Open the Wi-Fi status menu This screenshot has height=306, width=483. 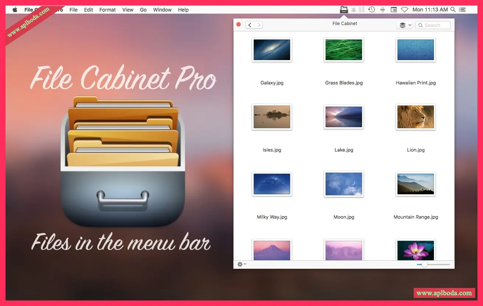(x=405, y=10)
